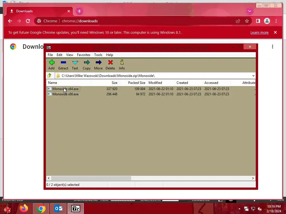
Task: Click the Extract toolbar icon
Action: [x=63, y=65]
